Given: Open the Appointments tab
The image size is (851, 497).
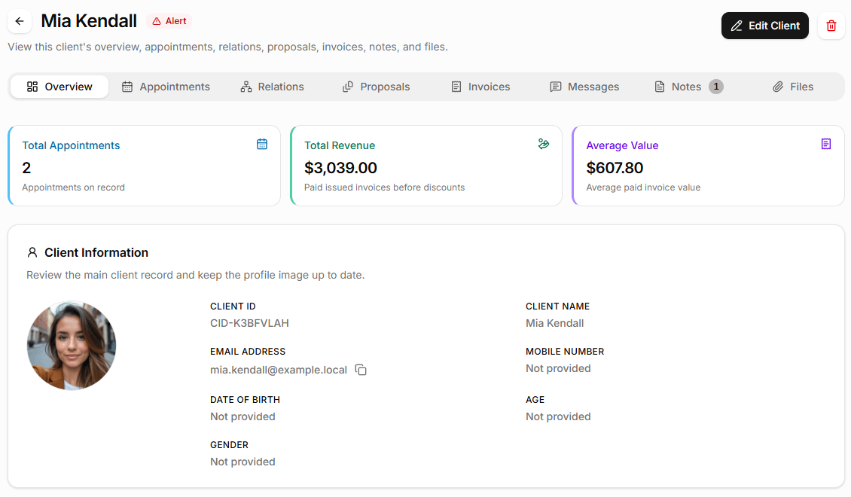Looking at the screenshot, I should tap(166, 87).
